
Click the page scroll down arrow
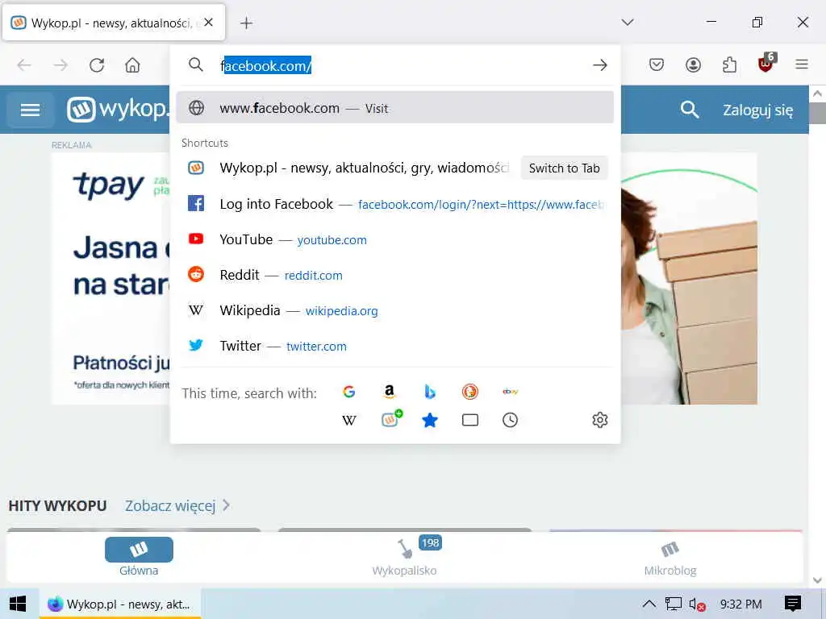817,580
